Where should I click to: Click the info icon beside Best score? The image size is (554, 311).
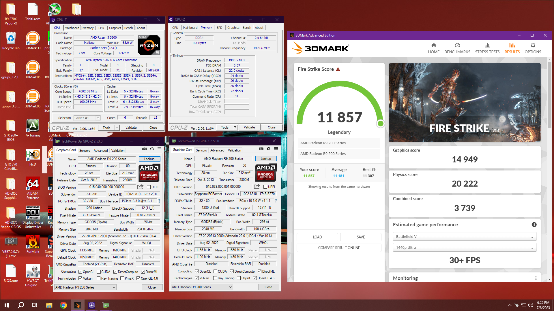[x=374, y=170]
